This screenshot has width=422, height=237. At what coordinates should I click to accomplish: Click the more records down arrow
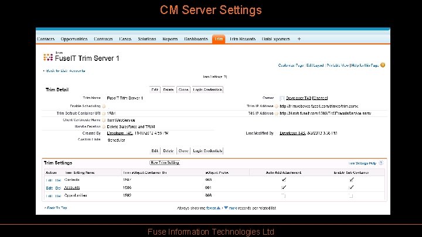[226, 208]
